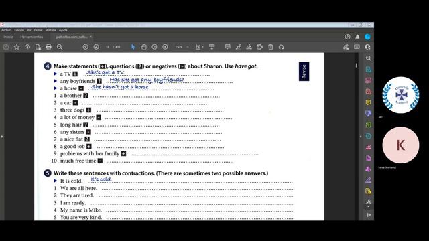
Task: Click the document vertical scrollbar thumb
Action: click(356, 66)
